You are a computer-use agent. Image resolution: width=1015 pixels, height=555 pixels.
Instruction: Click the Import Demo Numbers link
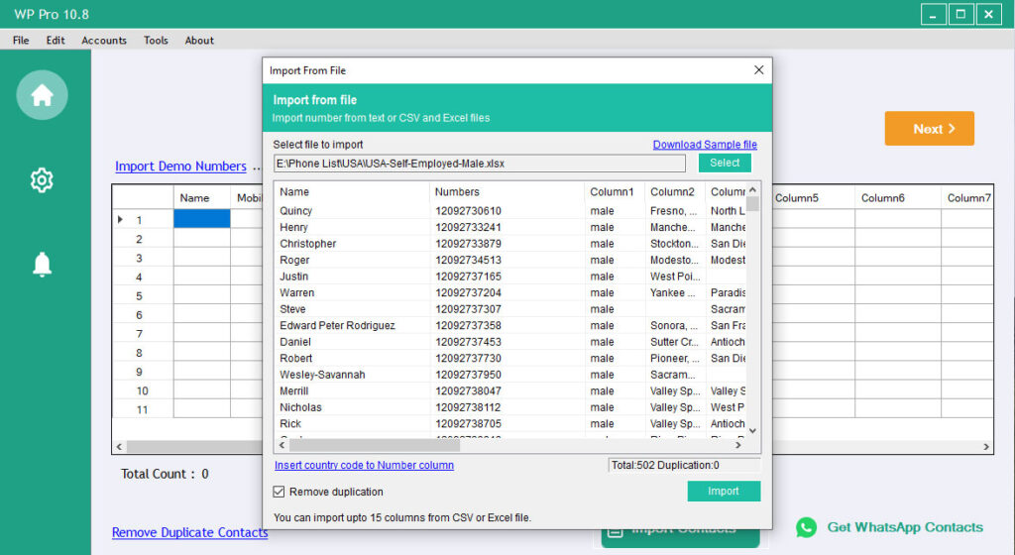click(180, 166)
